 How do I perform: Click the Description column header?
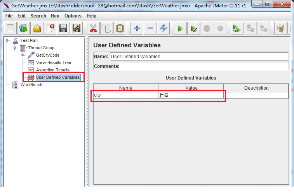click(256, 88)
